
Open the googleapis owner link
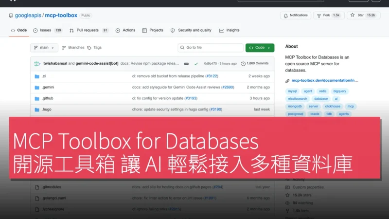(28, 16)
